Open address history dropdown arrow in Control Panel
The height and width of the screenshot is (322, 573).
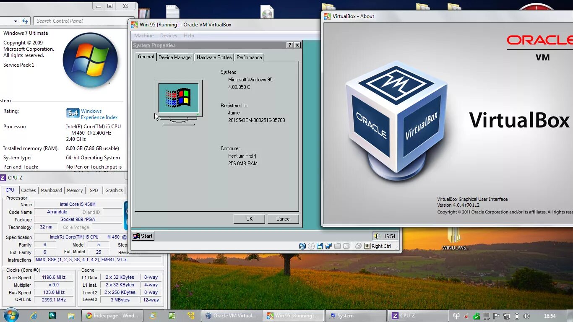click(16, 21)
